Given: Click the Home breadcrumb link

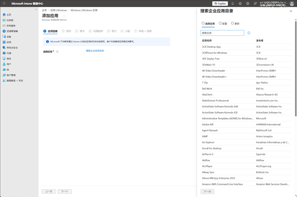Looking at the screenshot, I should click(44, 10).
